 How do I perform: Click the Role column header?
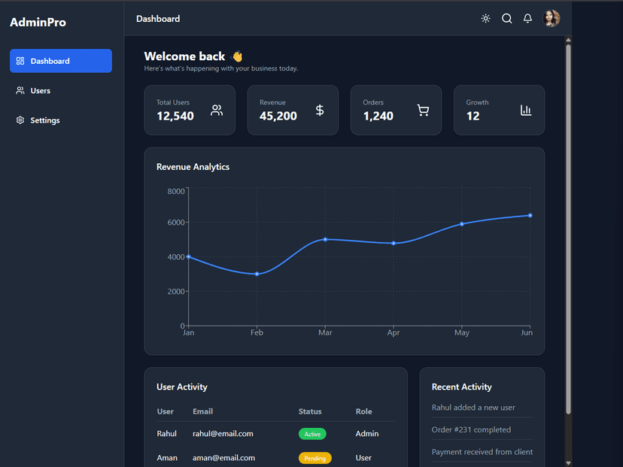[x=363, y=411]
